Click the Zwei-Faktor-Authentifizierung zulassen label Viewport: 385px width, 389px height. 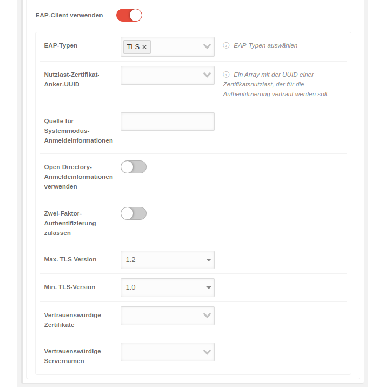(70, 223)
